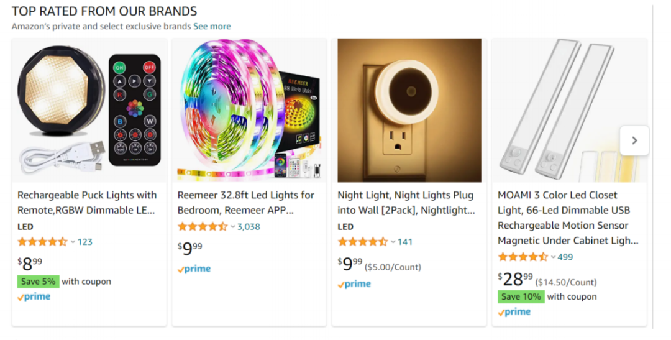Open the 'See more' brands link
The image size is (671, 340).
click(x=212, y=27)
